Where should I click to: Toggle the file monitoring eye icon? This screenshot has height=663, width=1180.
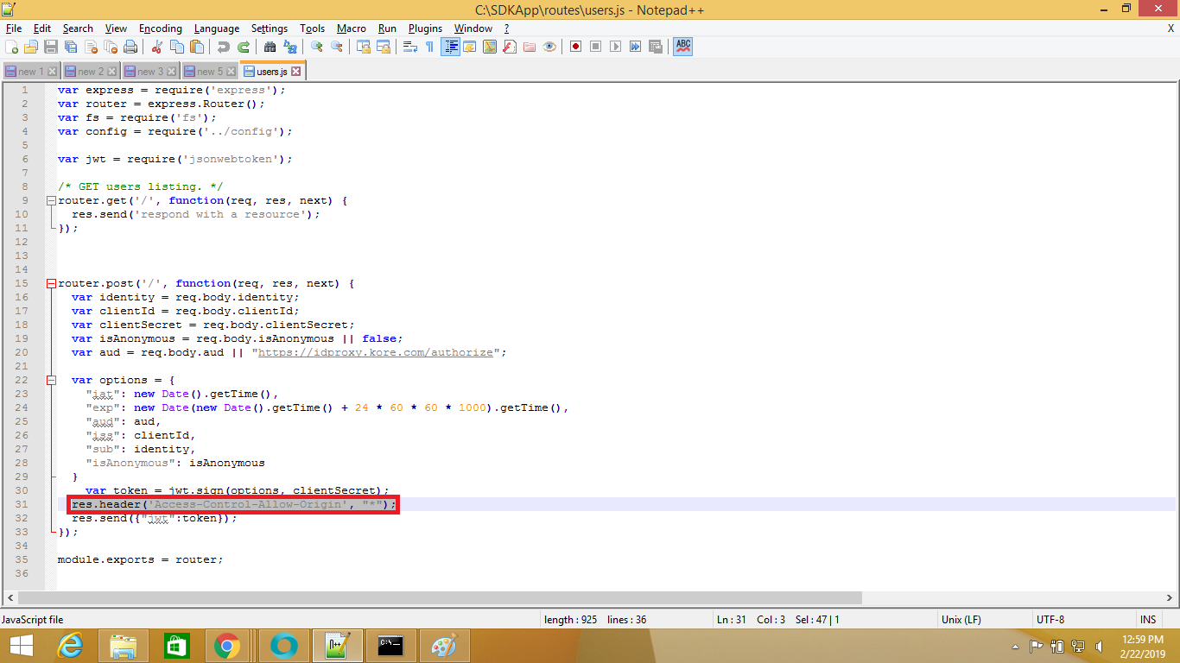pos(549,47)
